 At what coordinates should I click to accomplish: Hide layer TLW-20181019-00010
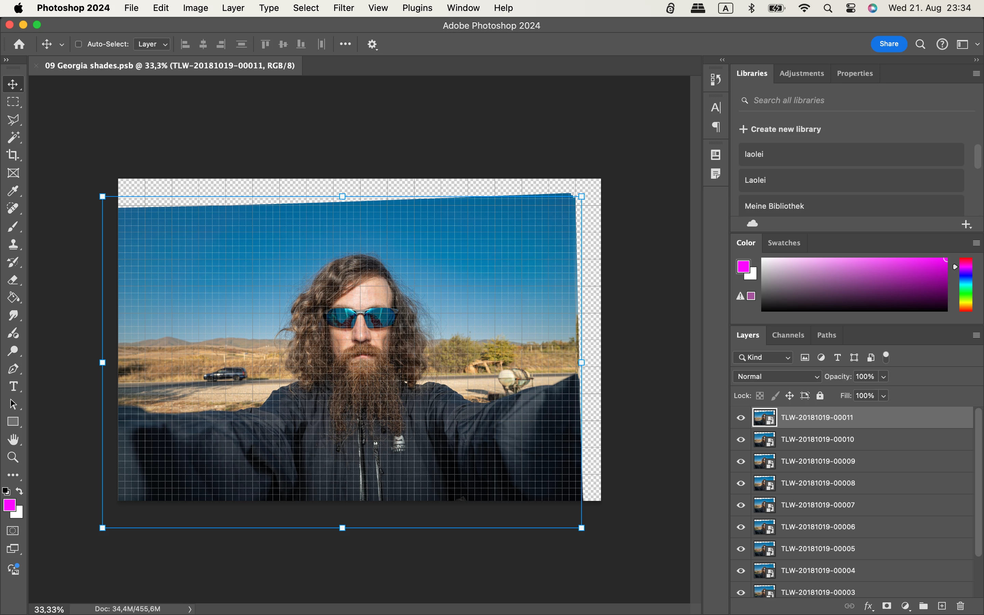tap(741, 439)
